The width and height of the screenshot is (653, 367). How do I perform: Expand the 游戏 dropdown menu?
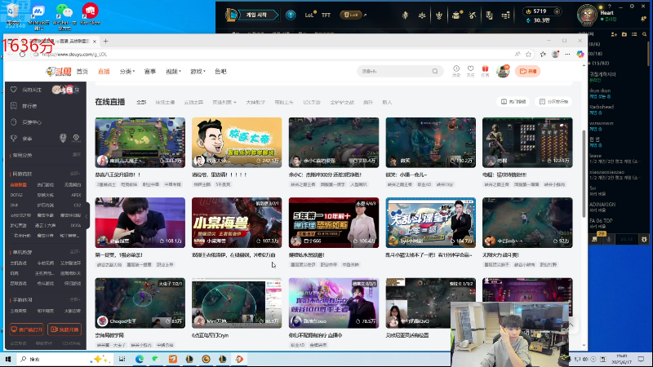click(198, 72)
